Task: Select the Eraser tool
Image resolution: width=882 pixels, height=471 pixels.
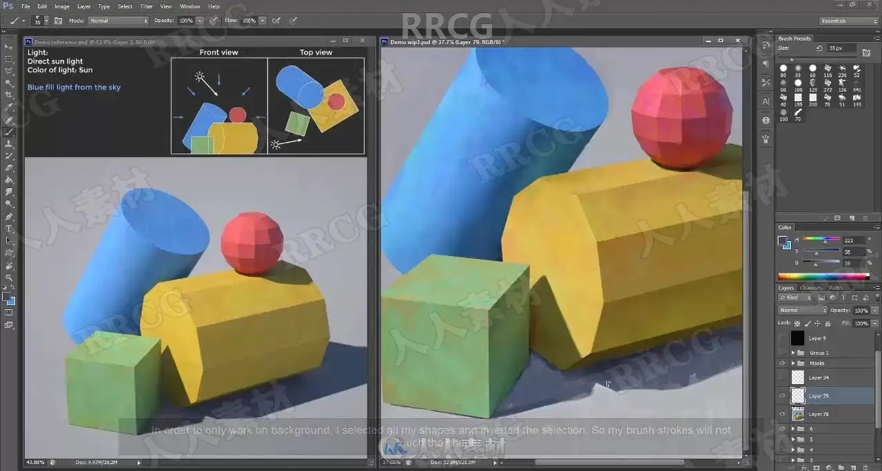Action: [9, 168]
